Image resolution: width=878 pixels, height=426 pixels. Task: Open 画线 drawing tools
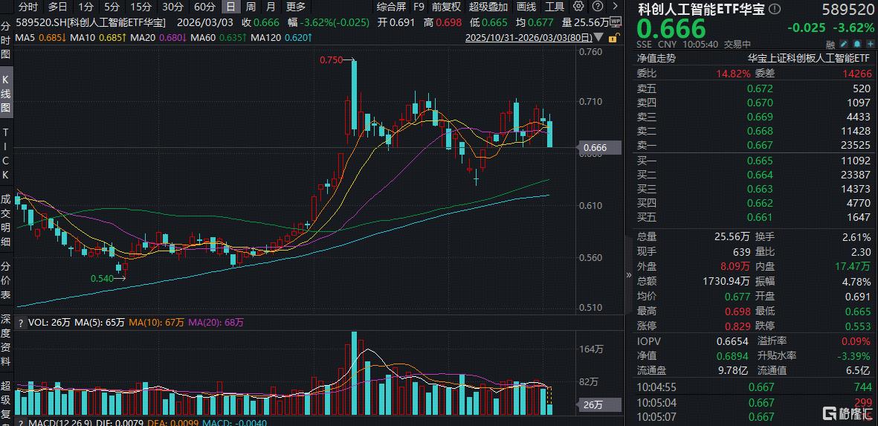click(526, 7)
